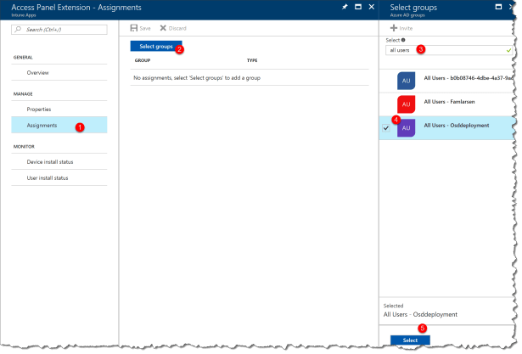This screenshot has width=522, height=354.
Task: Click the blue AU avatar for b0b08746 group
Action: pos(407,81)
